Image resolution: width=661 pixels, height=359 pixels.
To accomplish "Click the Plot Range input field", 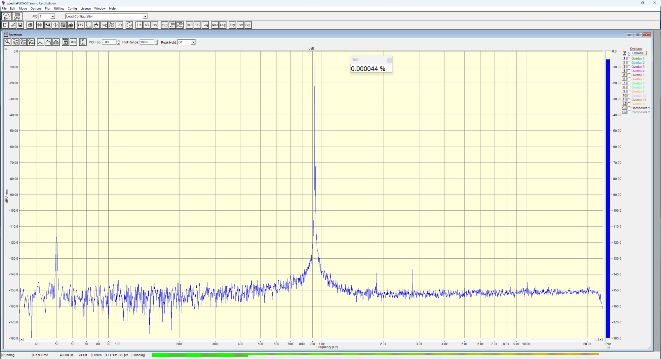I will [146, 42].
